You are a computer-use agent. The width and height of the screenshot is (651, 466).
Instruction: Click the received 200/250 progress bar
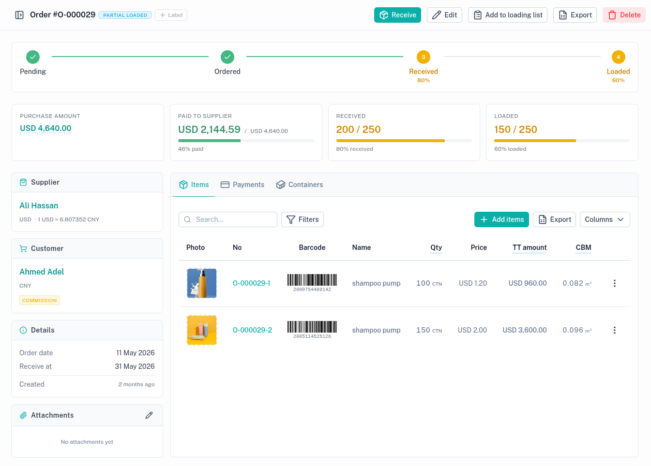(x=404, y=141)
